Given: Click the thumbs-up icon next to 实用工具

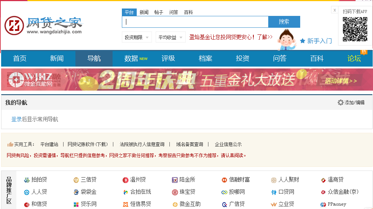Looking at the screenshot, I should pyautogui.click(x=10, y=144).
